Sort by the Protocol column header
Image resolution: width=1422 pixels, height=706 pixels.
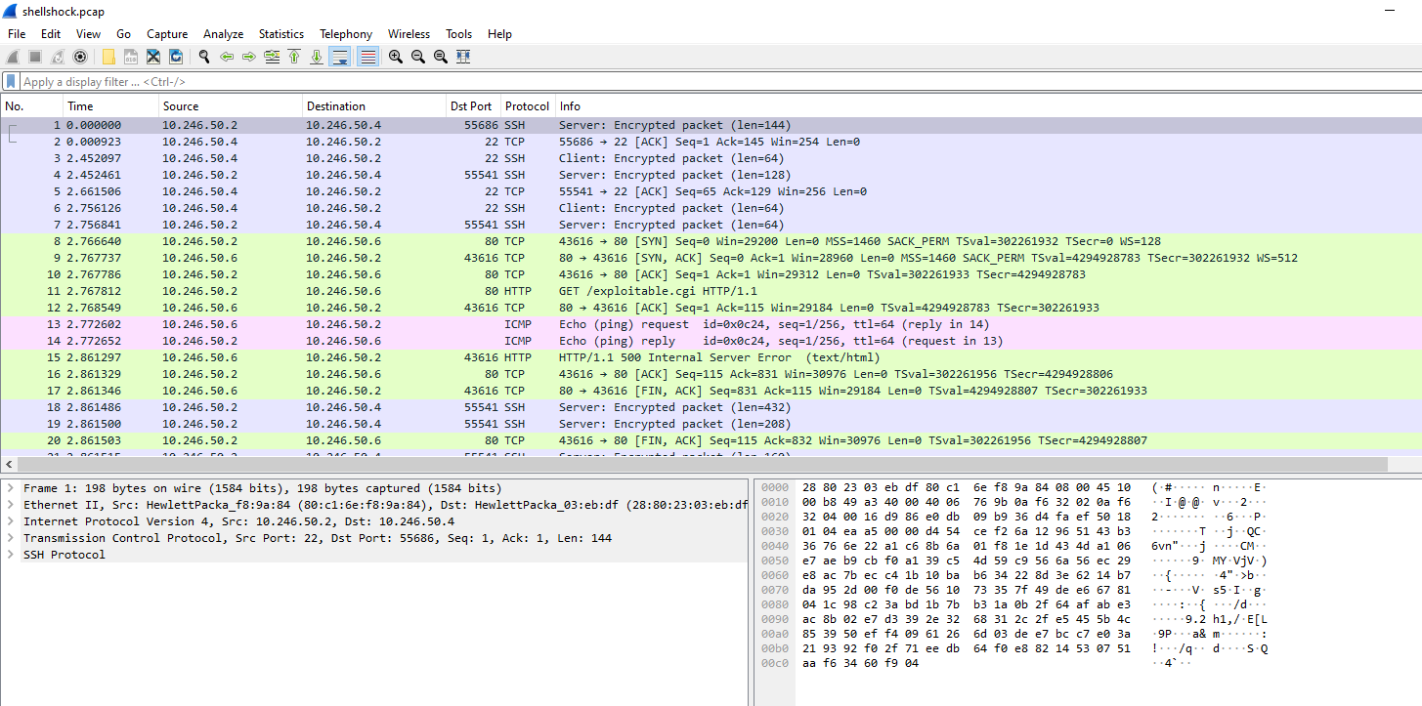tap(528, 106)
